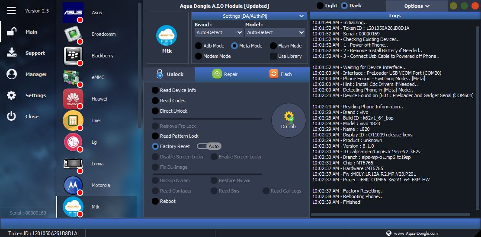Select Factory Reset option
481x237 pixels.
[155, 146]
